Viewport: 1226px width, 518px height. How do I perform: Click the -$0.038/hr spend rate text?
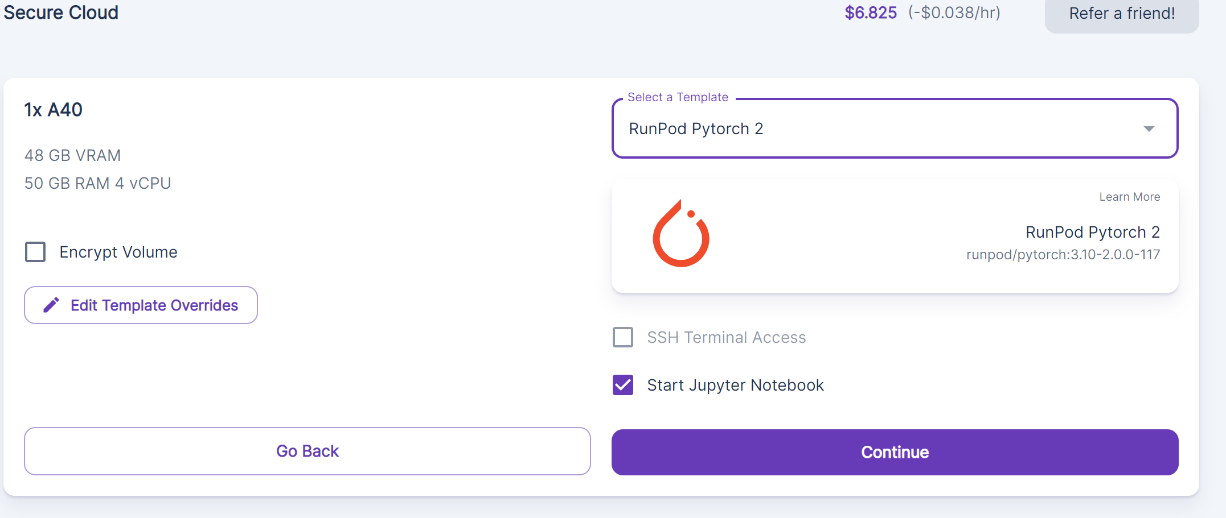[x=954, y=13]
